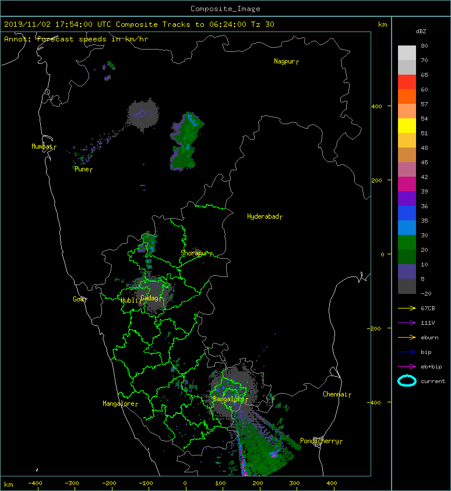Click the magenta eb+bip arrow icon
This screenshot has height=491, width=451.
[407, 367]
